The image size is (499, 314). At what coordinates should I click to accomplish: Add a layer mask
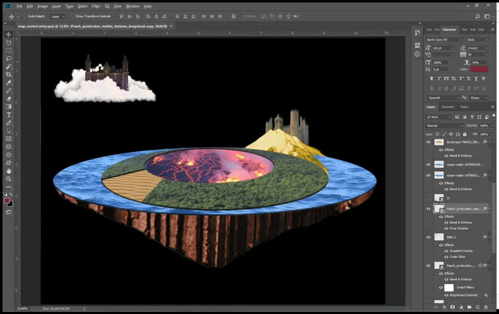pos(453,307)
